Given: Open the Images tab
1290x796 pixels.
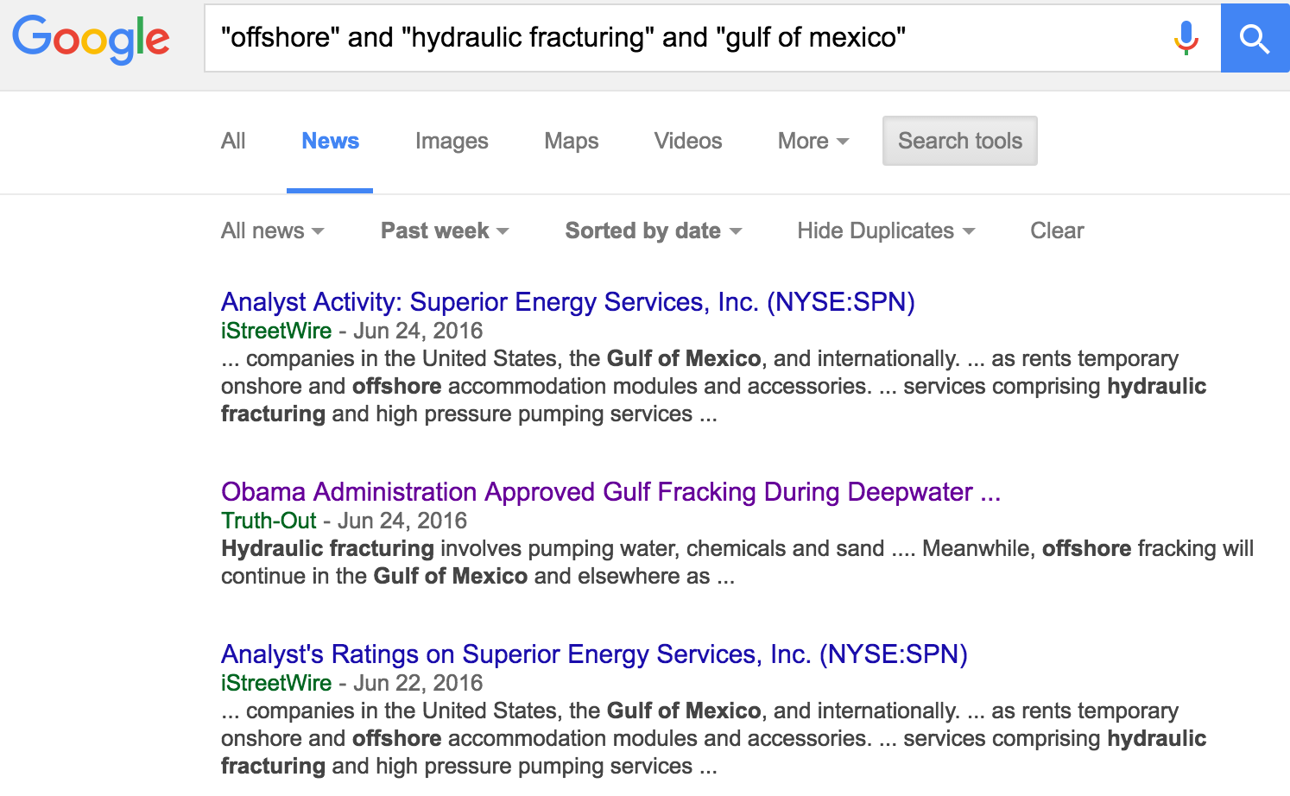Looking at the screenshot, I should pos(452,141).
